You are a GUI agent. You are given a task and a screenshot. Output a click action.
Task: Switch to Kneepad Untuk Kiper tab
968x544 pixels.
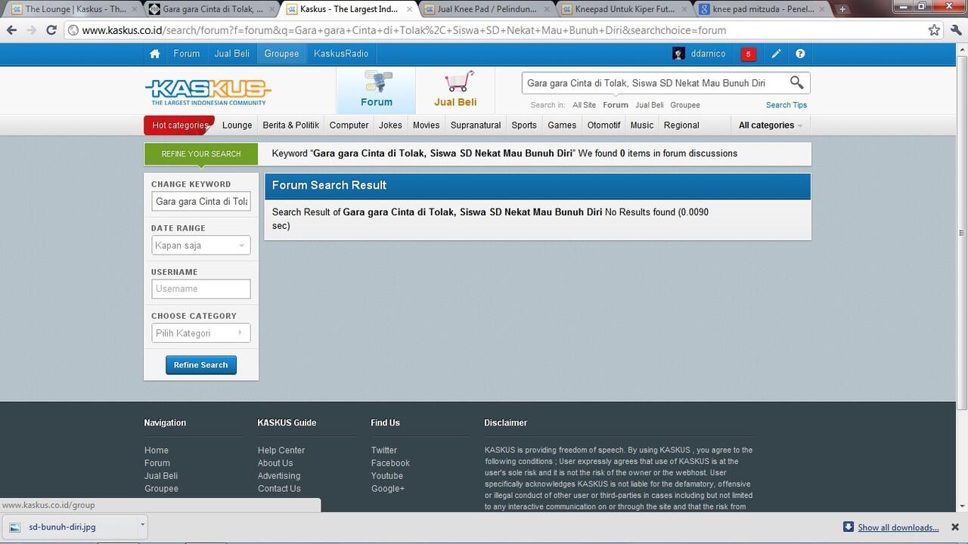tap(625, 9)
